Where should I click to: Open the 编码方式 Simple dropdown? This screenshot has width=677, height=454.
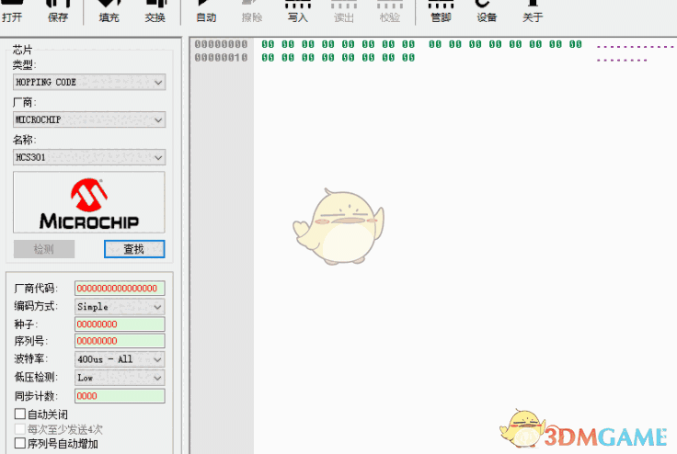click(x=120, y=306)
